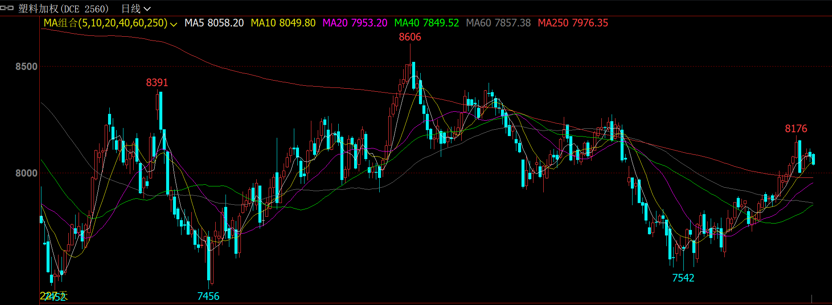Click the 7542 low price label

point(683,278)
